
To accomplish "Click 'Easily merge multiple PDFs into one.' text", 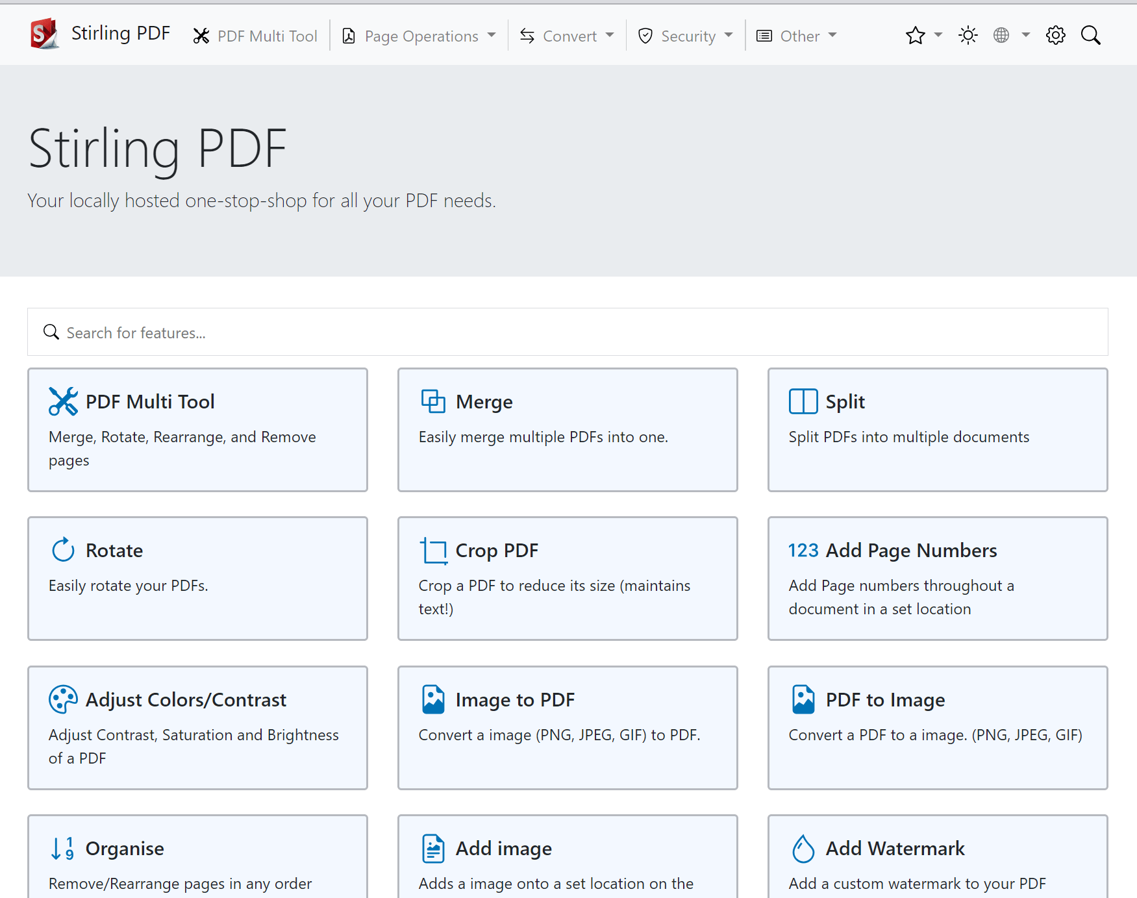I will click(x=543, y=437).
